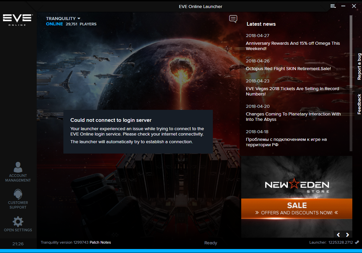The height and width of the screenshot is (253, 362).
Task: Click the 2018-04-27 news date
Action: pos(258,36)
